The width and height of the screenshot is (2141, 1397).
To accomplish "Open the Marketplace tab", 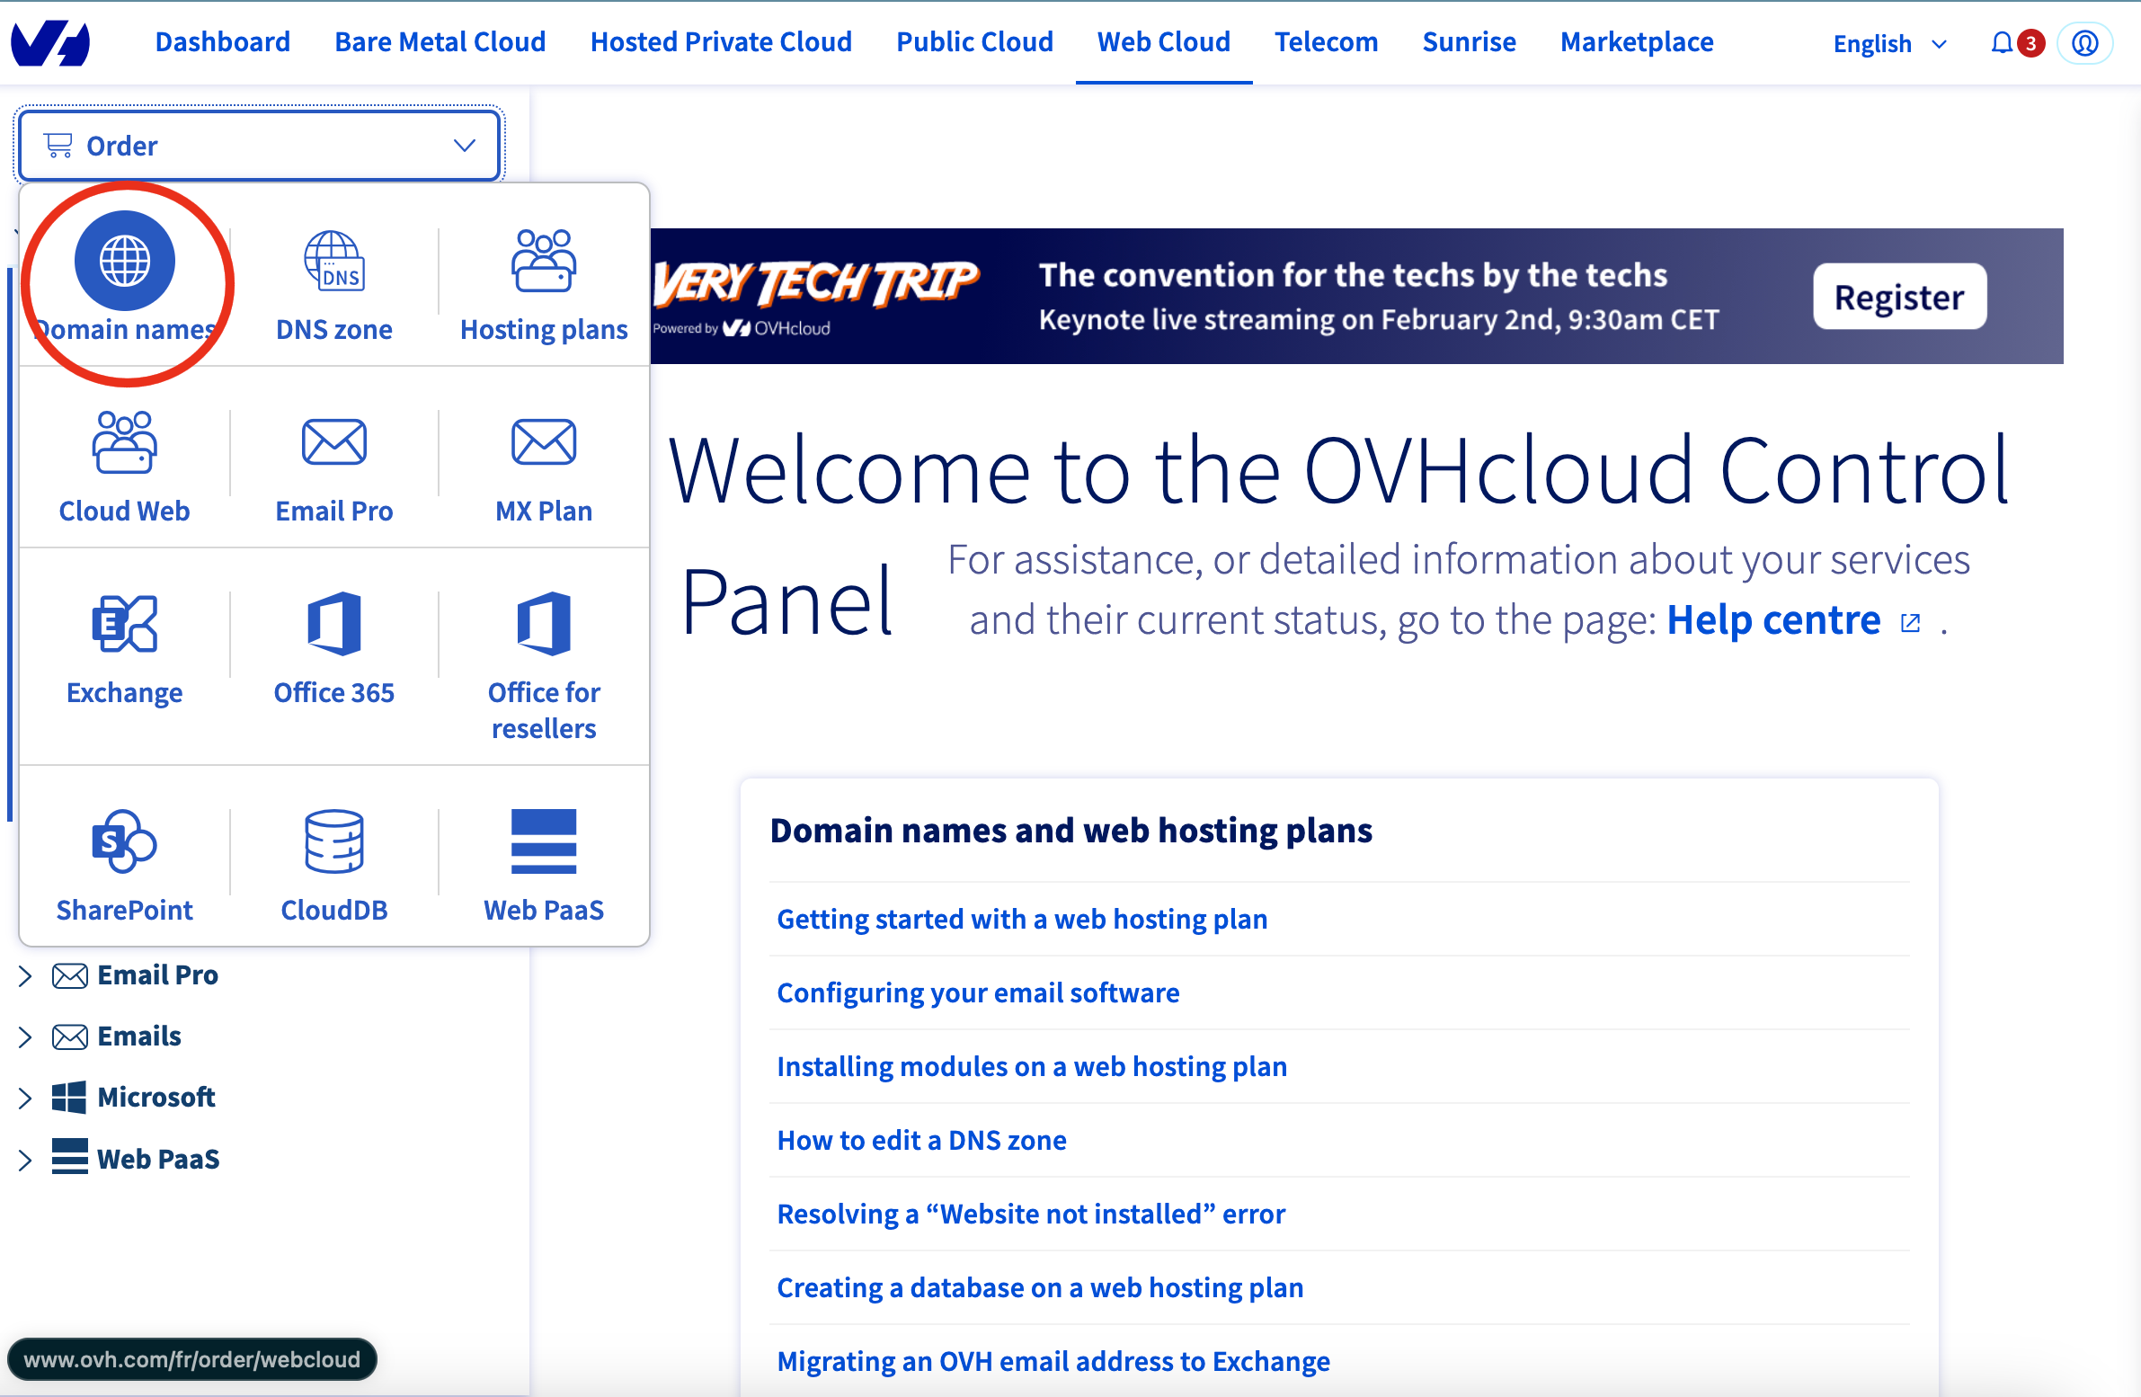I will (1636, 41).
